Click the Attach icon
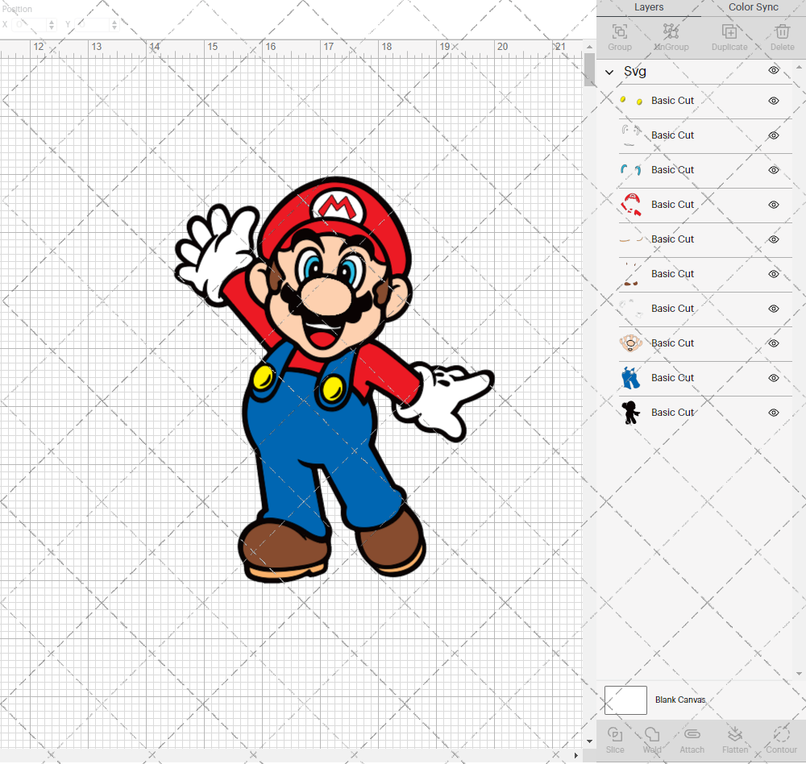Screen dimensions: 806x764 pos(692,740)
